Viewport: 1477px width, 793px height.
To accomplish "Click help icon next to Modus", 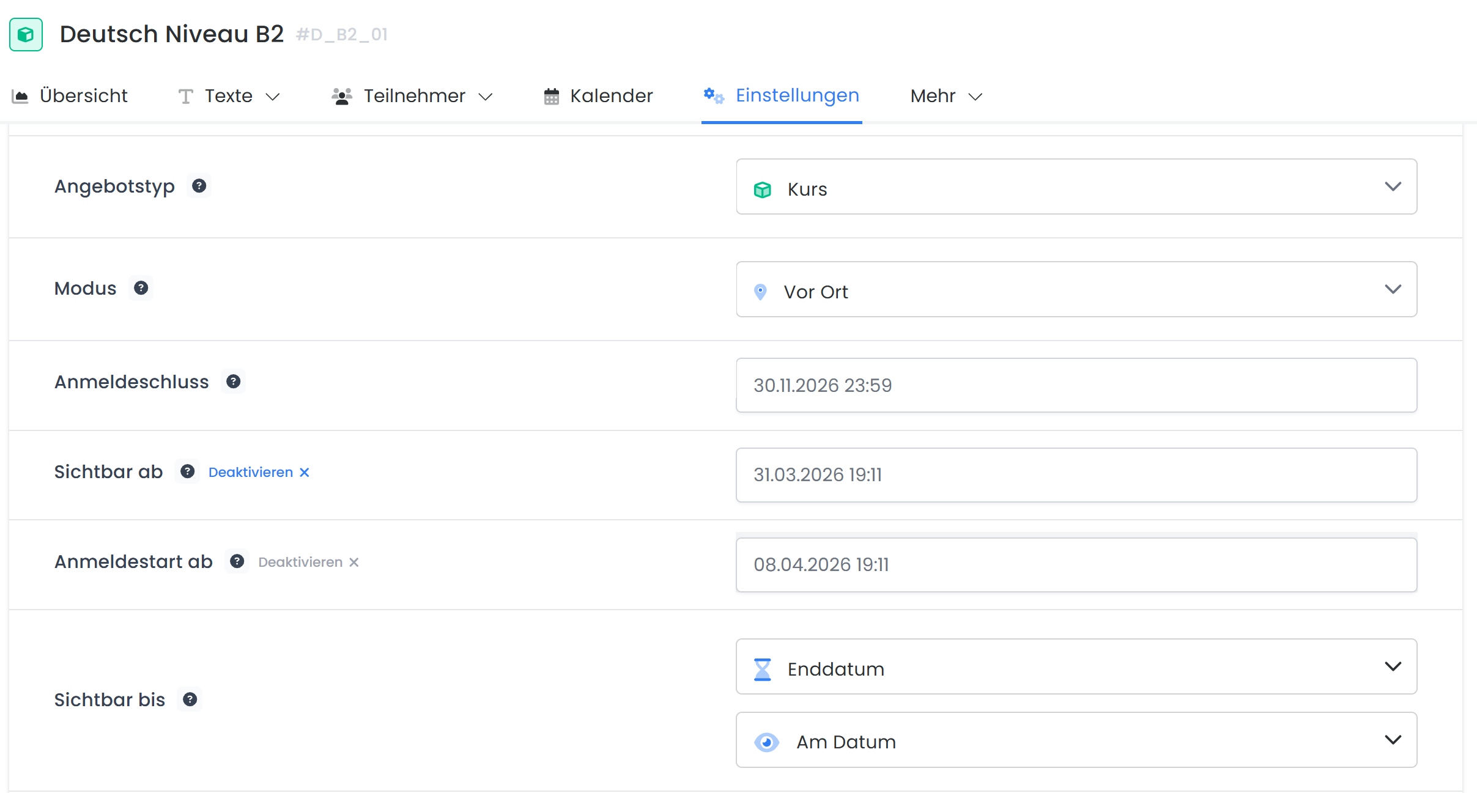I will pos(141,288).
